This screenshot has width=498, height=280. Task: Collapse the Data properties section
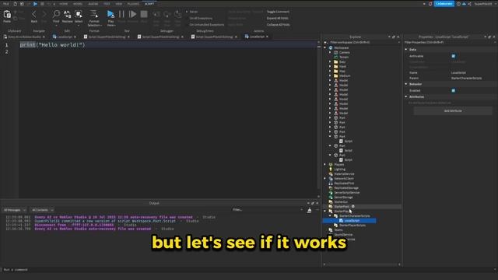click(x=406, y=50)
